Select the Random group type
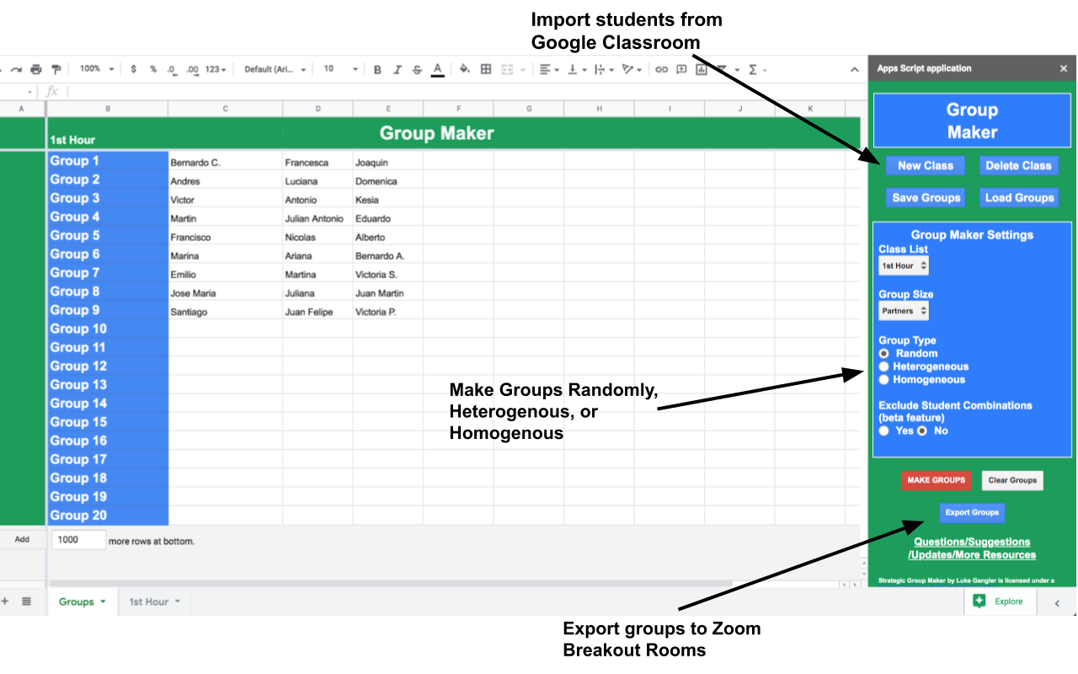The width and height of the screenshot is (1078, 674). 884,354
